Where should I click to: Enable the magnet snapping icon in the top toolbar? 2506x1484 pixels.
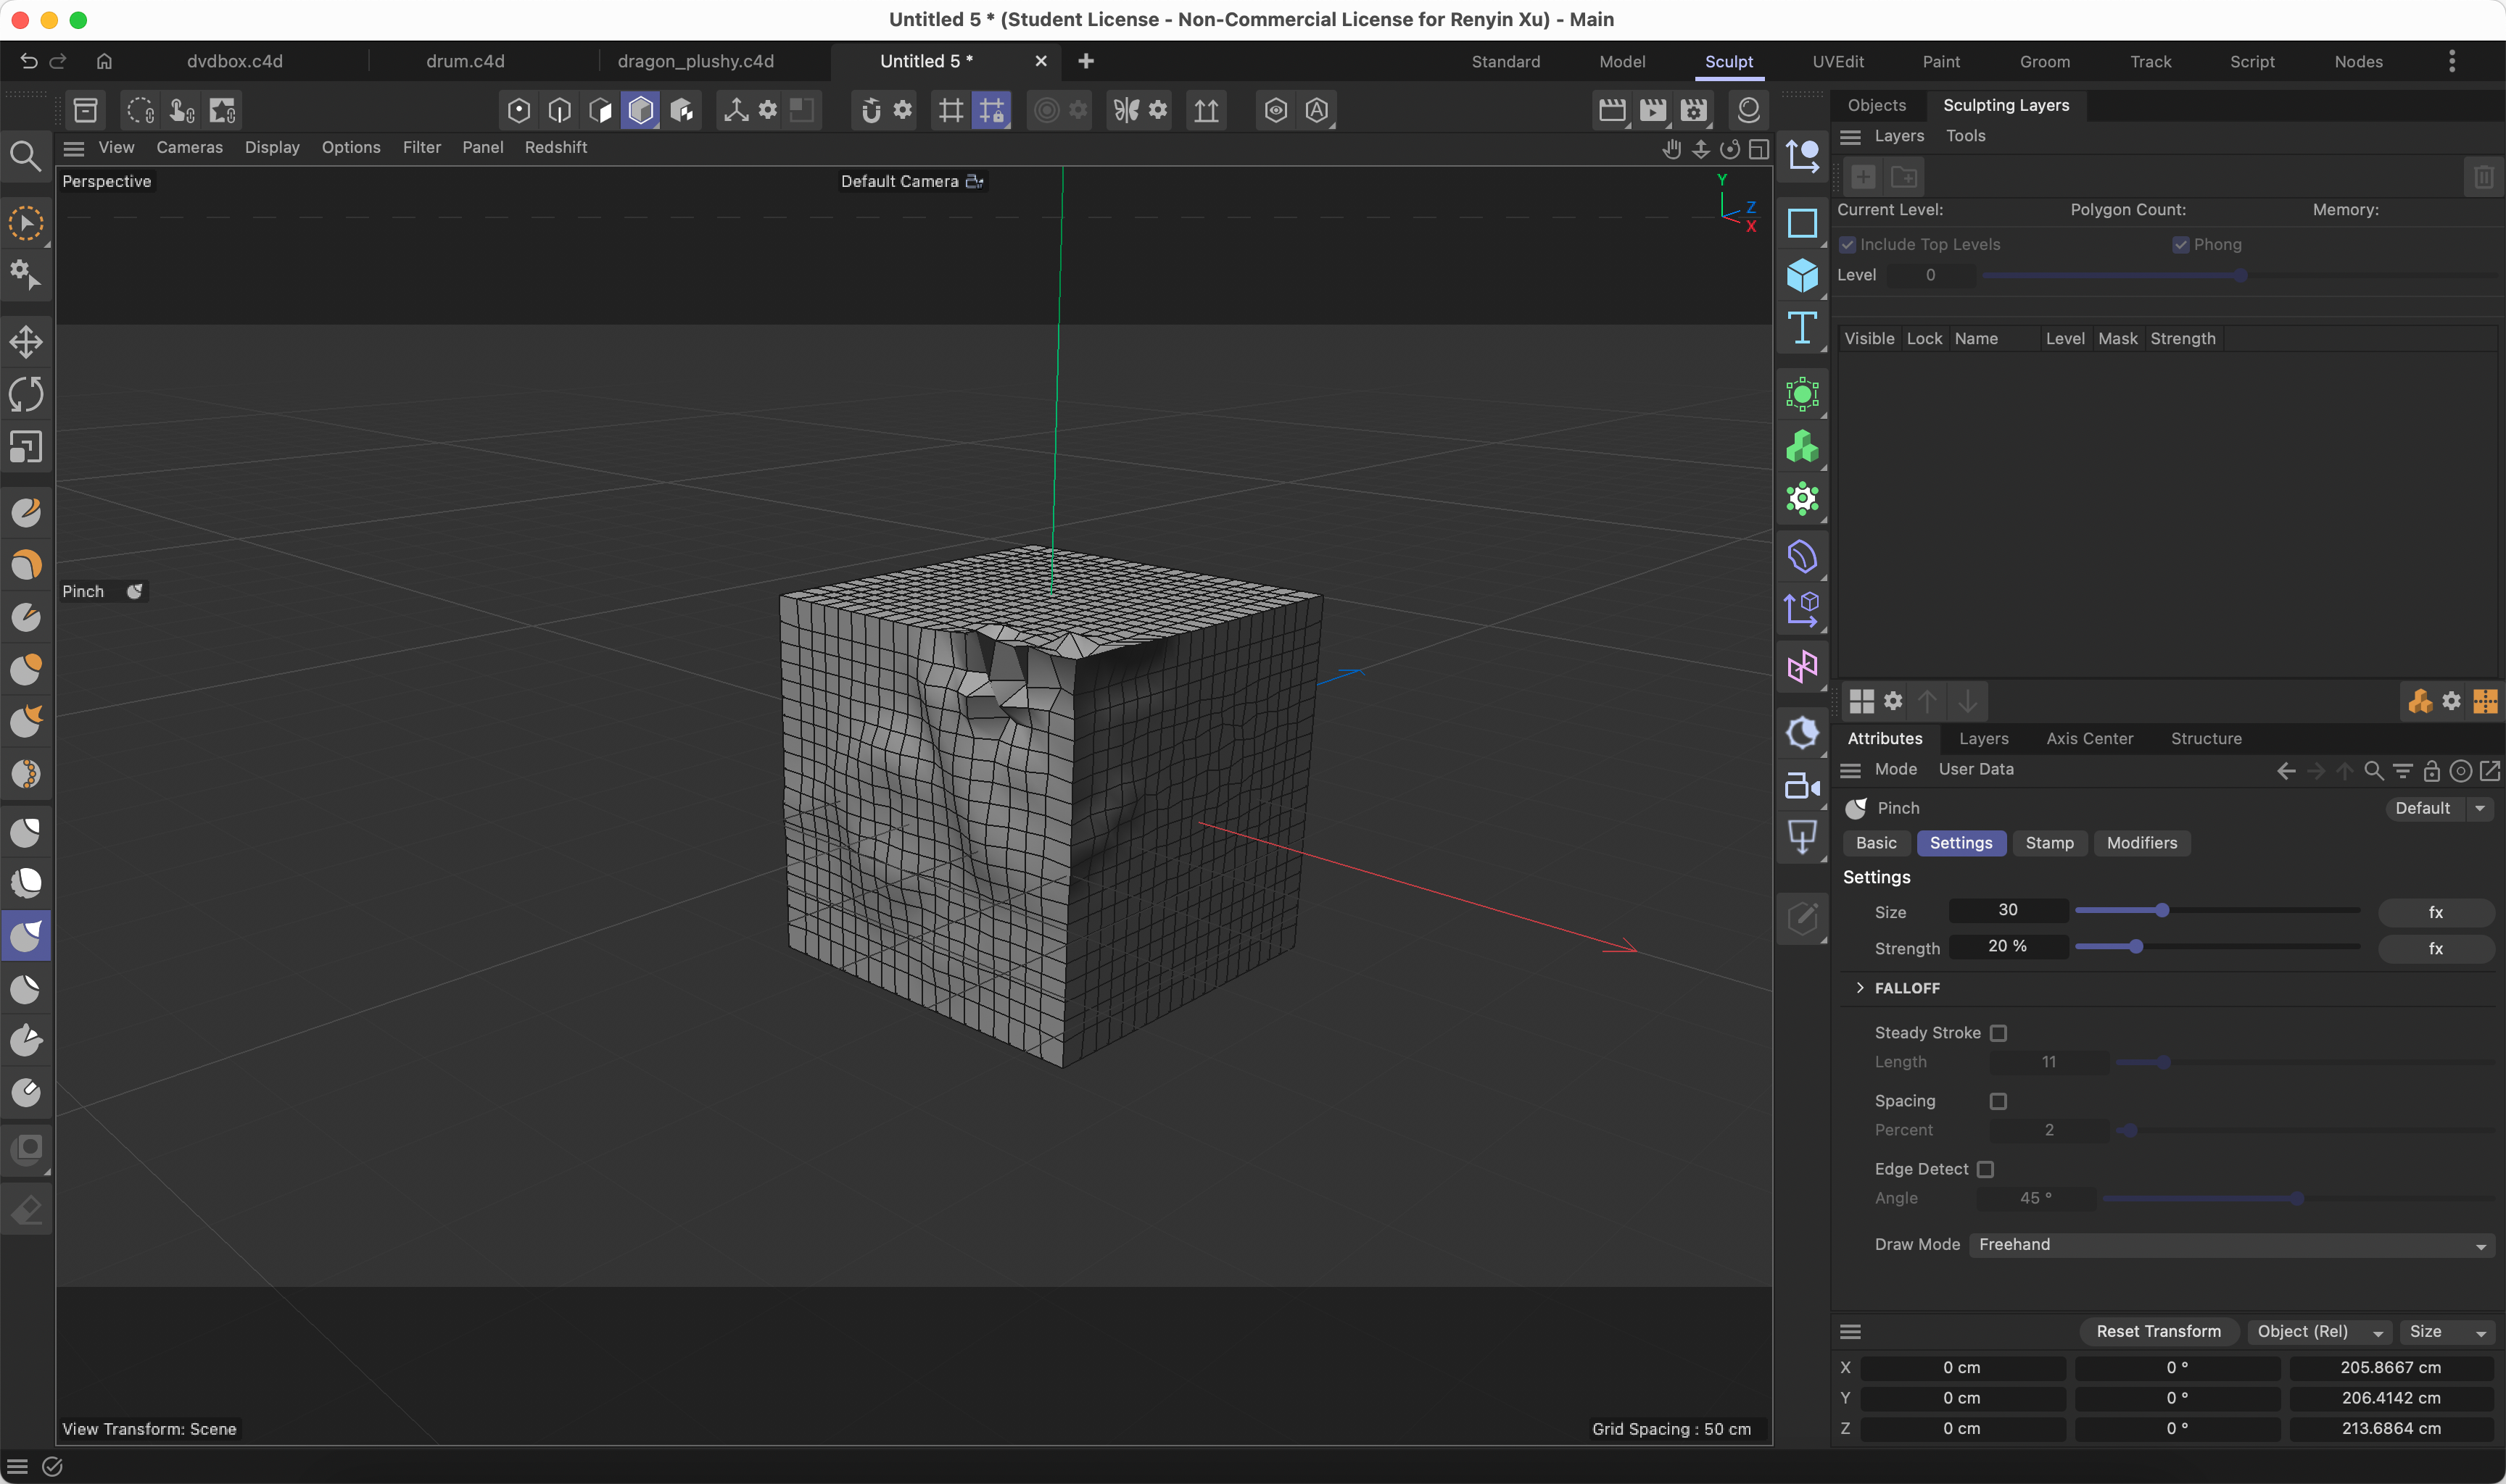870,110
